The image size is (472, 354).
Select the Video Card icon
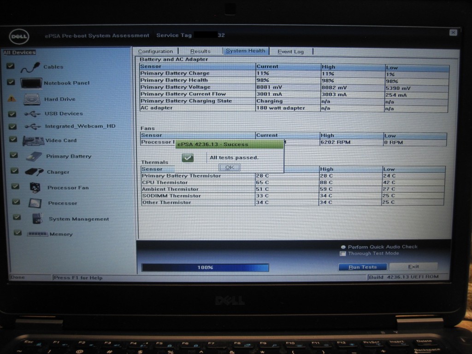(x=33, y=141)
